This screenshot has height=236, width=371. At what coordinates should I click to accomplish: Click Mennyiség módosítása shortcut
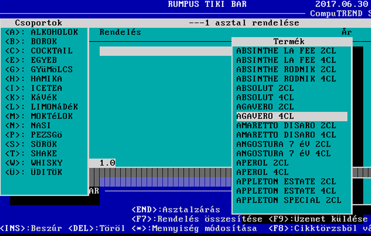point(194,228)
